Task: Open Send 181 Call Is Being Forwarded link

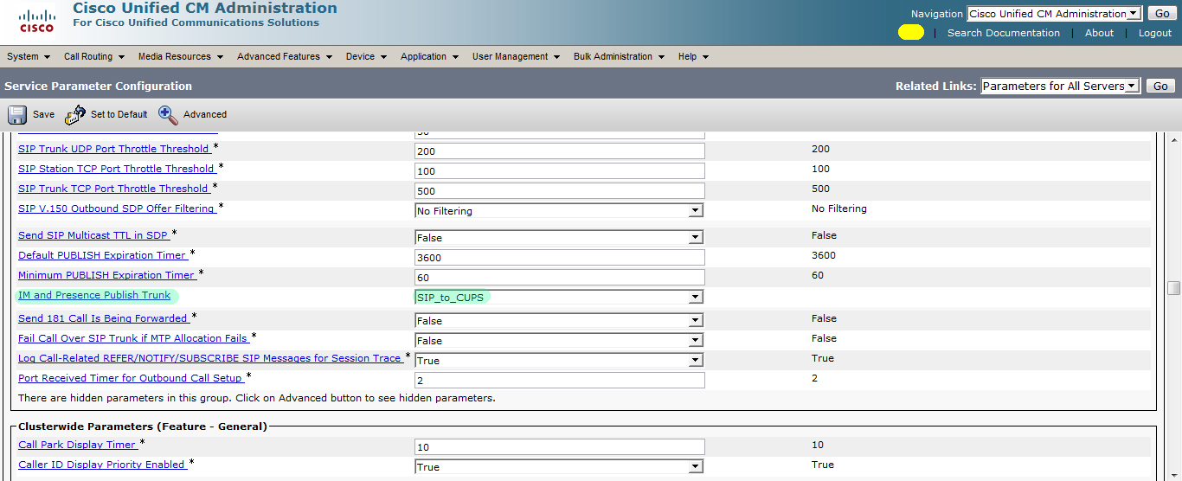Action: click(x=103, y=318)
